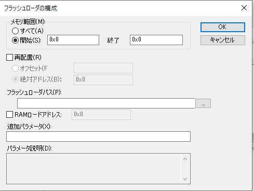This screenshot has width=254, height=191.
Task: Click the 絶対アドレス value field
Action: pos(103,80)
